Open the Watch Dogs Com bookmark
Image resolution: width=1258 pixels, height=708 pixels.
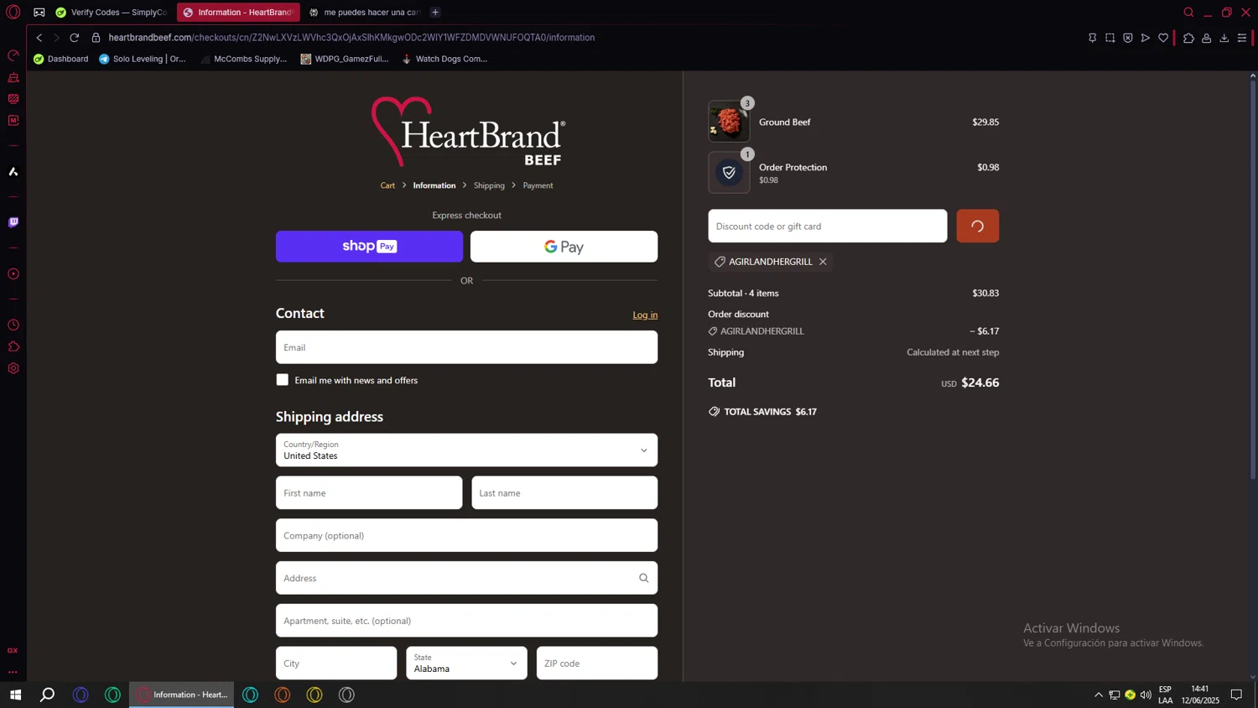444,59
